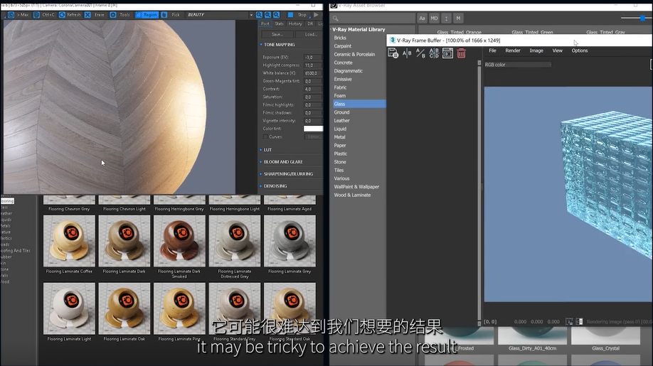Screen dimensions: 653x366
Task: Click the V-Ray Asset Browser search field
Action: tap(373, 18)
